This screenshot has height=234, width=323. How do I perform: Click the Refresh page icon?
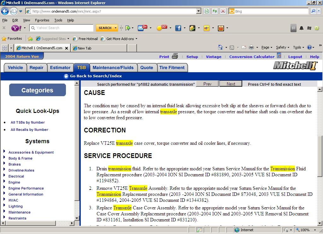(215, 11)
